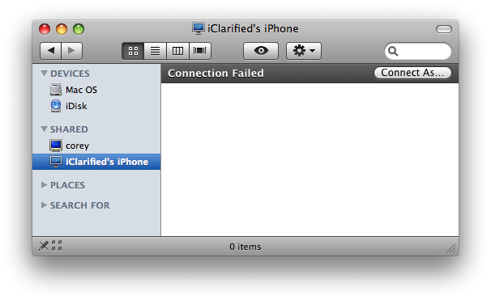Image resolution: width=491 pixels, height=300 pixels.
Task: Click the Quick Look eye button
Action: 261,51
